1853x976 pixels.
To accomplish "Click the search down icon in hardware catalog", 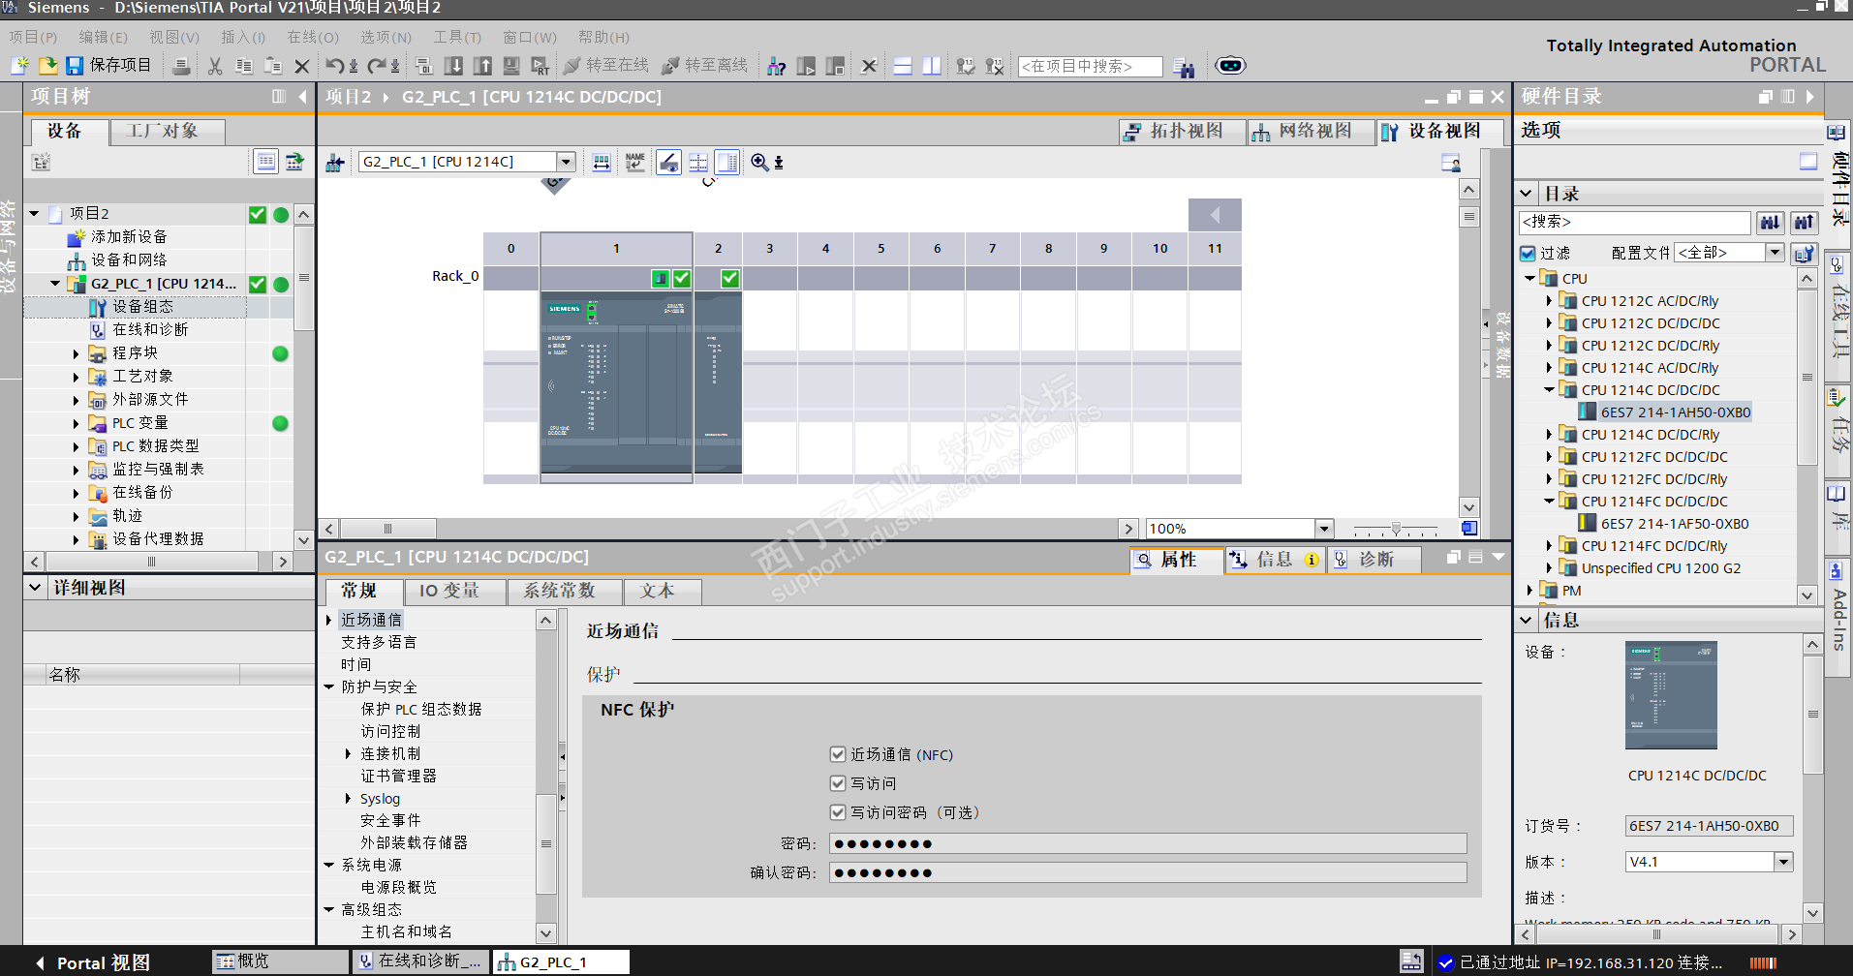I will (1771, 223).
